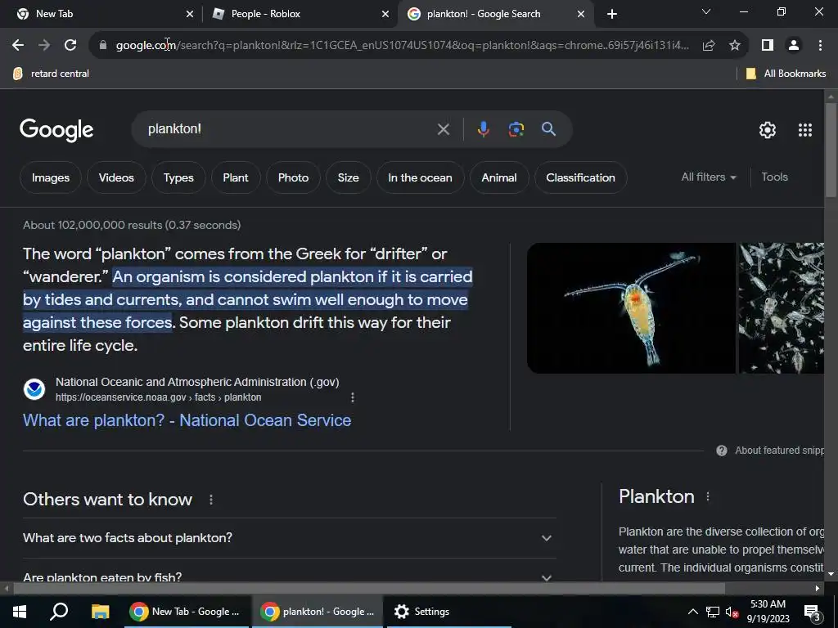Open the notification center
The height and width of the screenshot is (628, 838).
(813, 612)
